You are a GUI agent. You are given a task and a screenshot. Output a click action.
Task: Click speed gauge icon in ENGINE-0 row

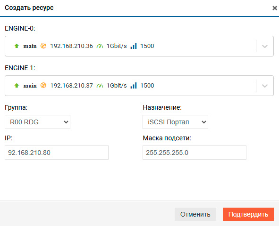(x=100, y=46)
